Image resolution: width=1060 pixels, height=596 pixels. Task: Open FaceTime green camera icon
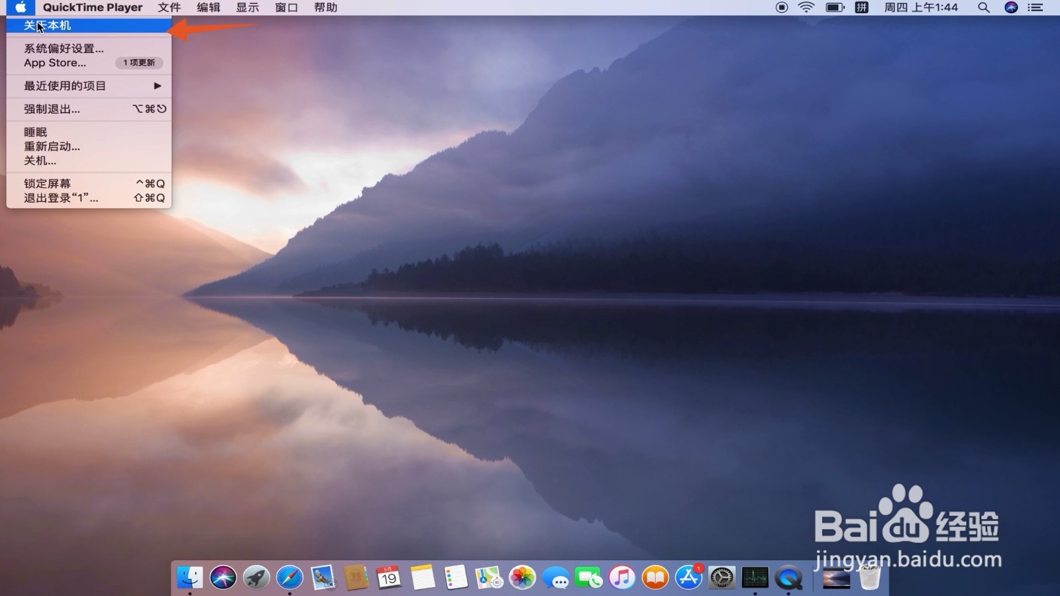[588, 577]
